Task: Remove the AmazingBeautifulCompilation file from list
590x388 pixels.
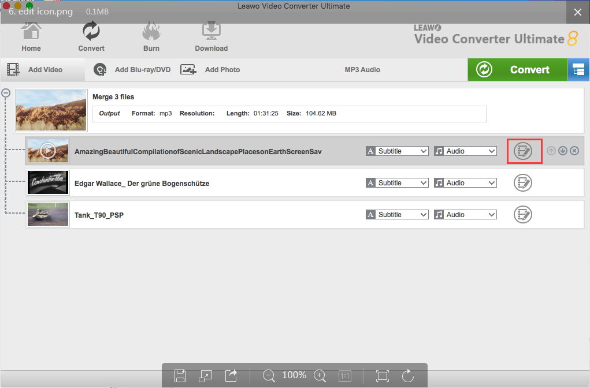Action: (x=574, y=151)
